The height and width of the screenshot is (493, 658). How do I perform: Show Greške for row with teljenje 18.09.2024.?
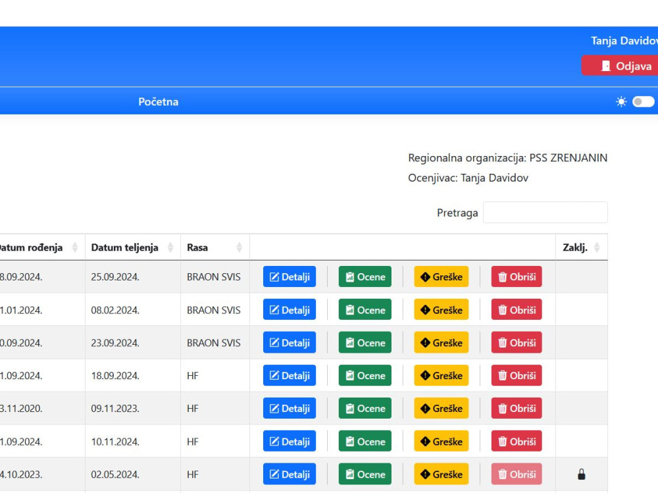tap(441, 375)
